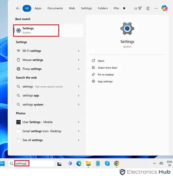Click the globe icon beside Proxy settings
This screenshot has height=176, width=173.
pyautogui.click(x=18, y=69)
